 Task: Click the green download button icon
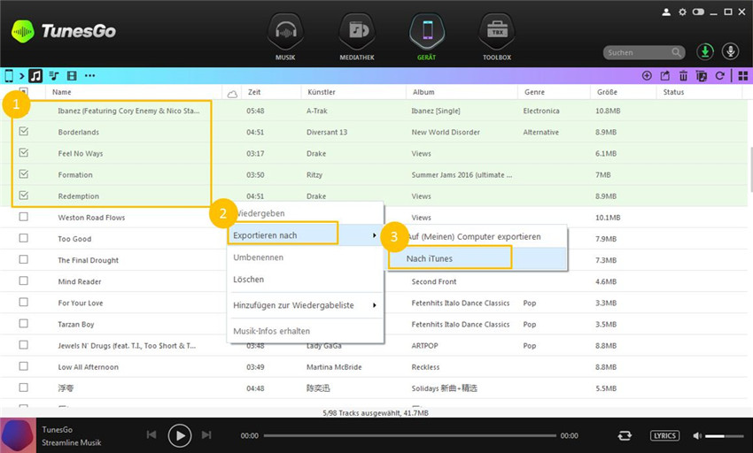(705, 51)
